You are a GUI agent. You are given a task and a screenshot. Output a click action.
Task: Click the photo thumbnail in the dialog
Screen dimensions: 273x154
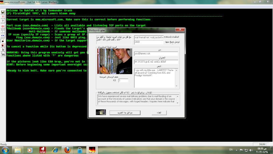(x=115, y=61)
